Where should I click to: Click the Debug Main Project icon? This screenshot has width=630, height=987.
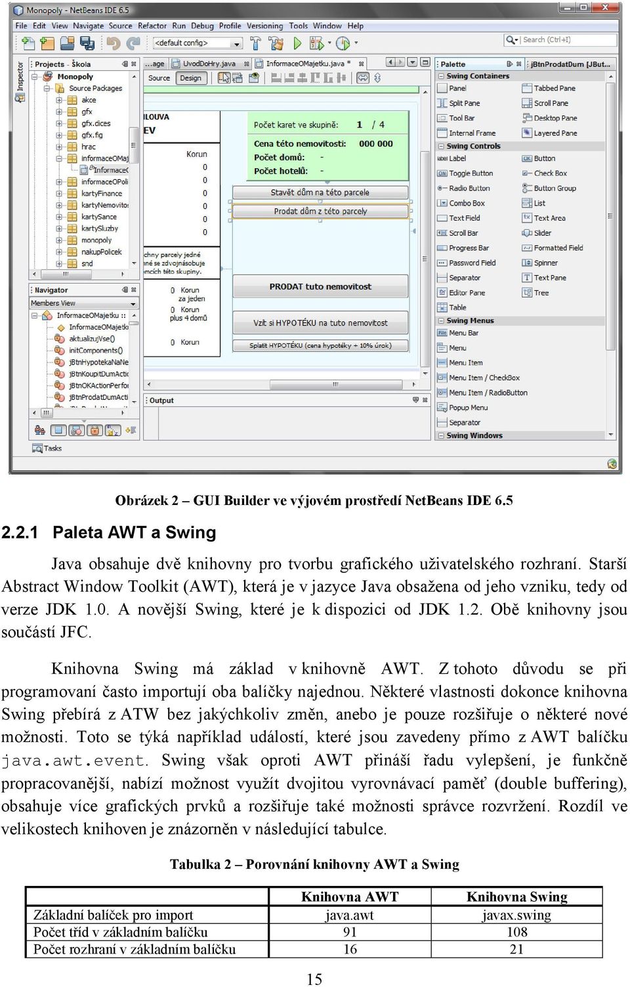(316, 43)
